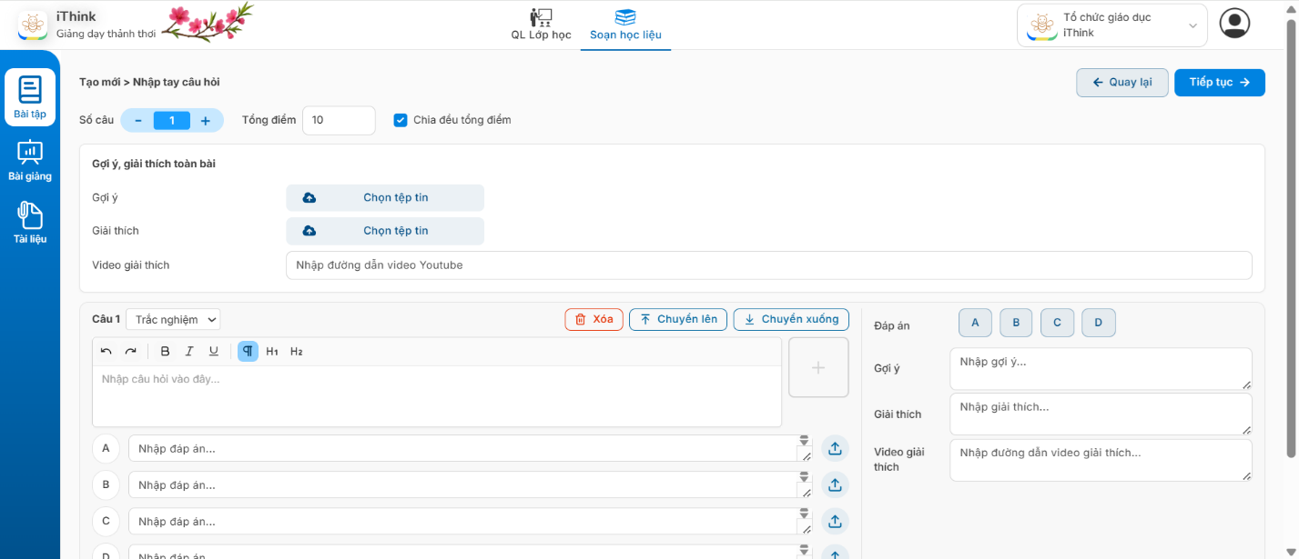
Task: Click the YouTube video link input field
Action: click(768, 265)
